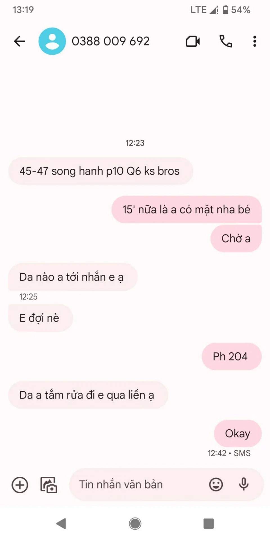Tap the microphone voice message icon
This screenshot has width=270, height=540.
click(244, 484)
